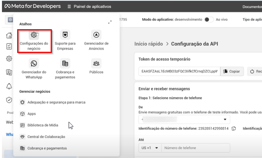Go back to Início rápido breadcrumb
The height and width of the screenshot is (158, 262).
coord(149,44)
